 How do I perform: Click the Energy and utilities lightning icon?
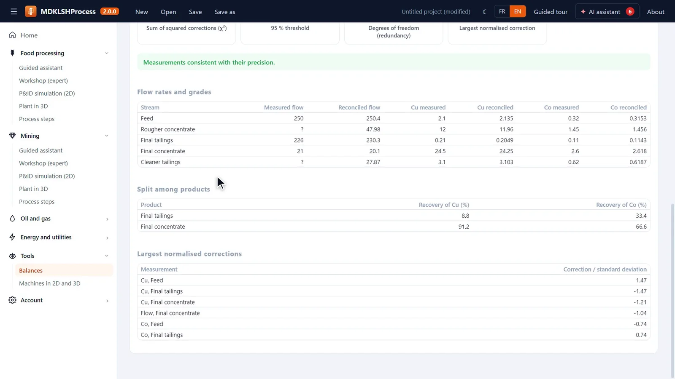click(x=12, y=237)
